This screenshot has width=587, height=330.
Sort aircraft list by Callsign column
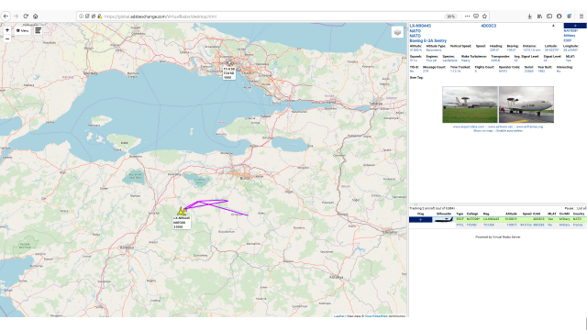[472, 214]
